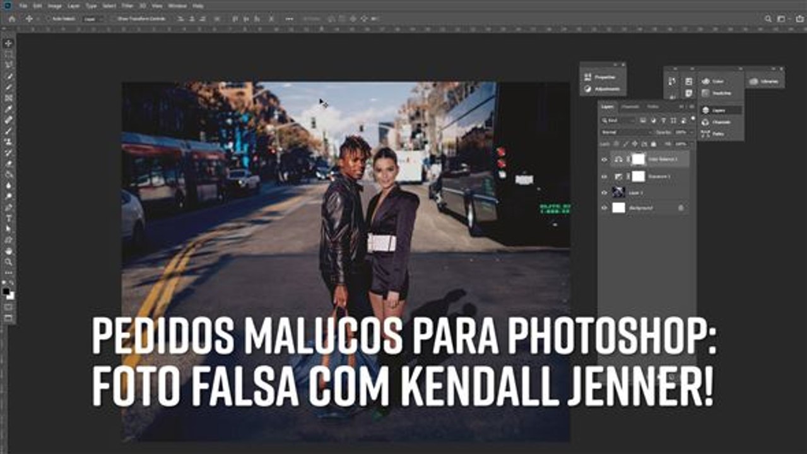807x454 pixels.
Task: Select the Spot Healing Brush tool
Action: 9,119
